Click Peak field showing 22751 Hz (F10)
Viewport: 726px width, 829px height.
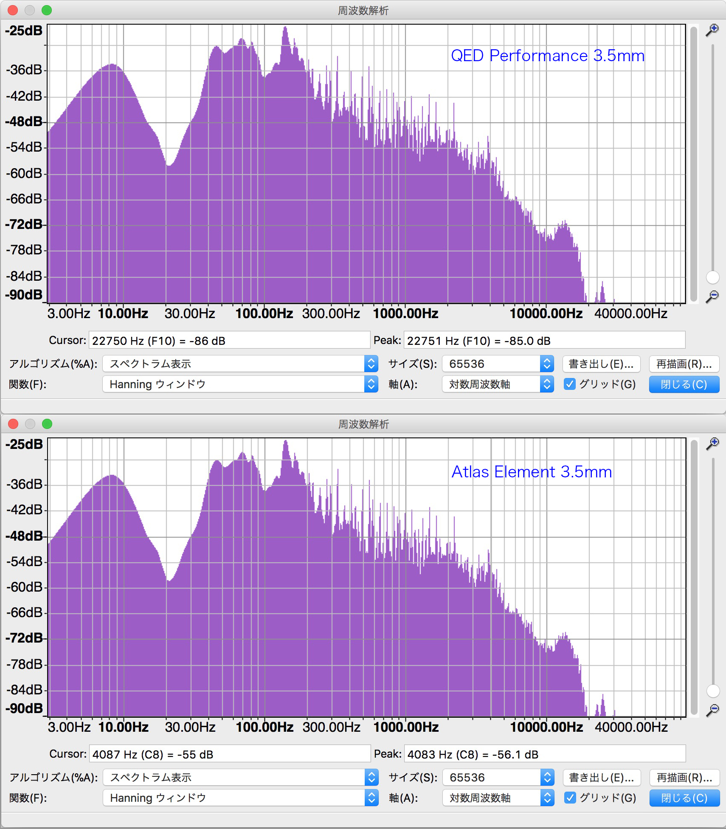(544, 341)
